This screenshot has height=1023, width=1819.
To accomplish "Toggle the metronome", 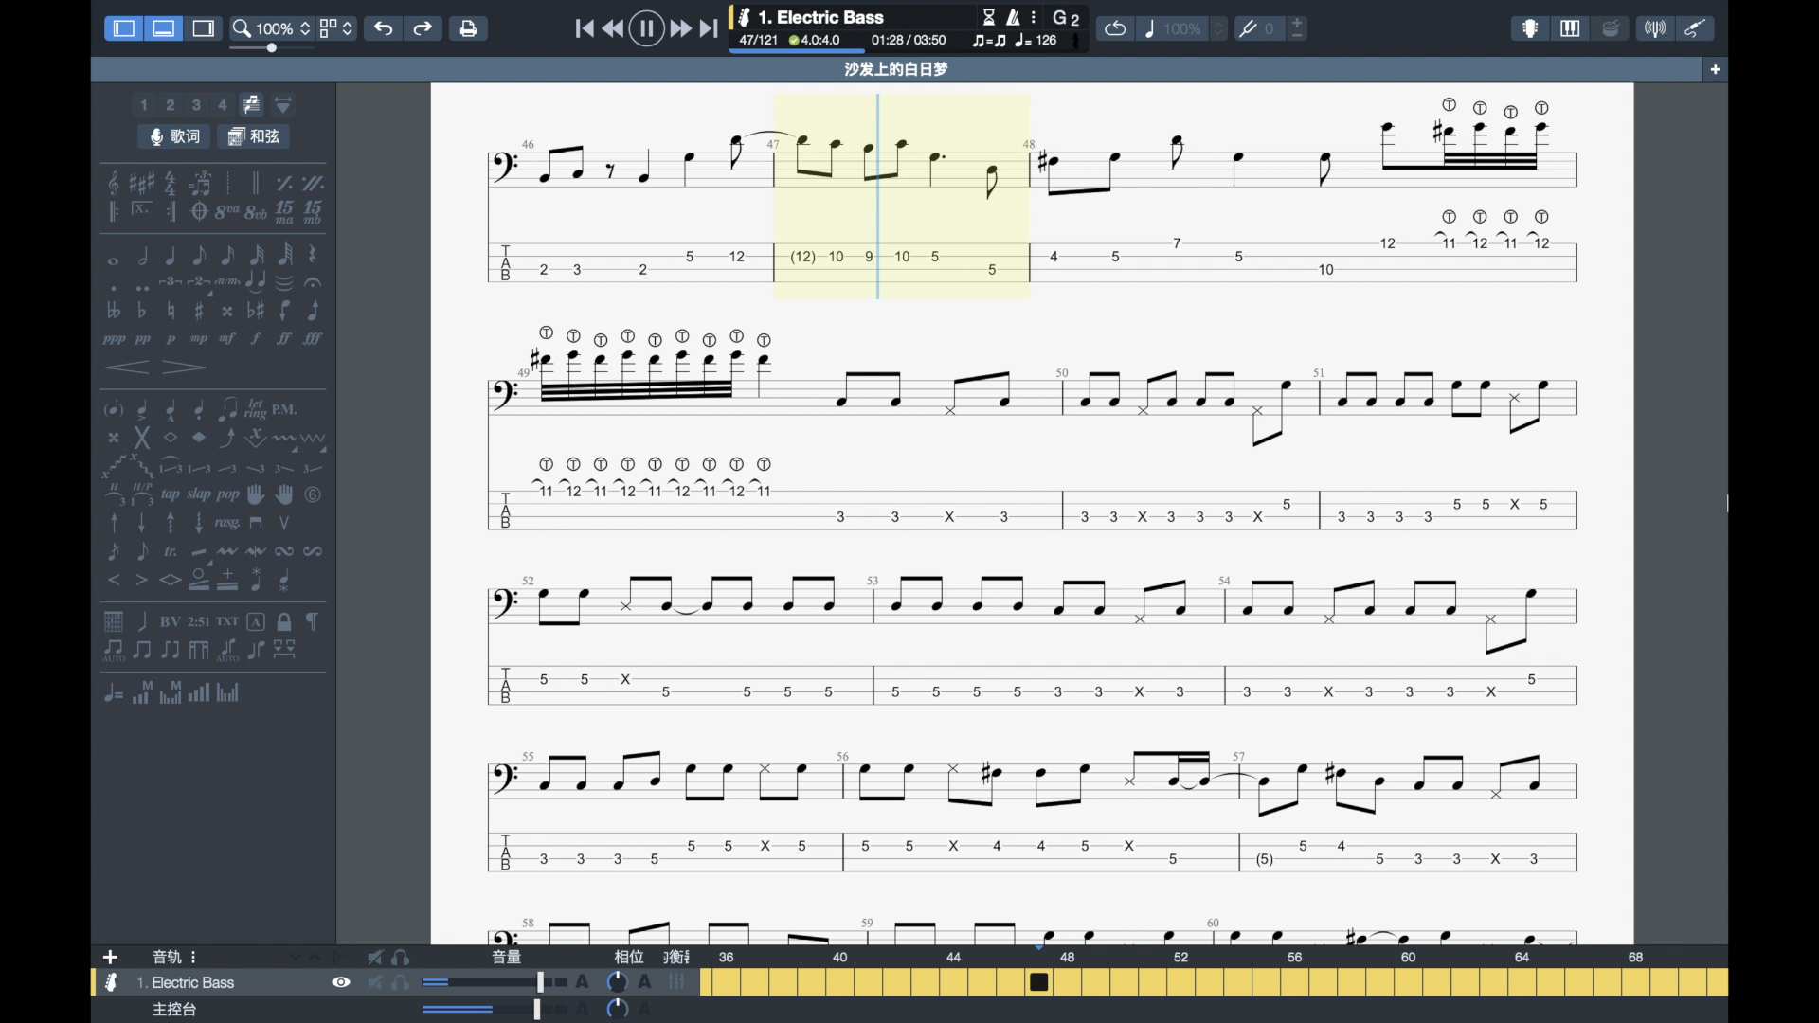I will [1013, 17].
